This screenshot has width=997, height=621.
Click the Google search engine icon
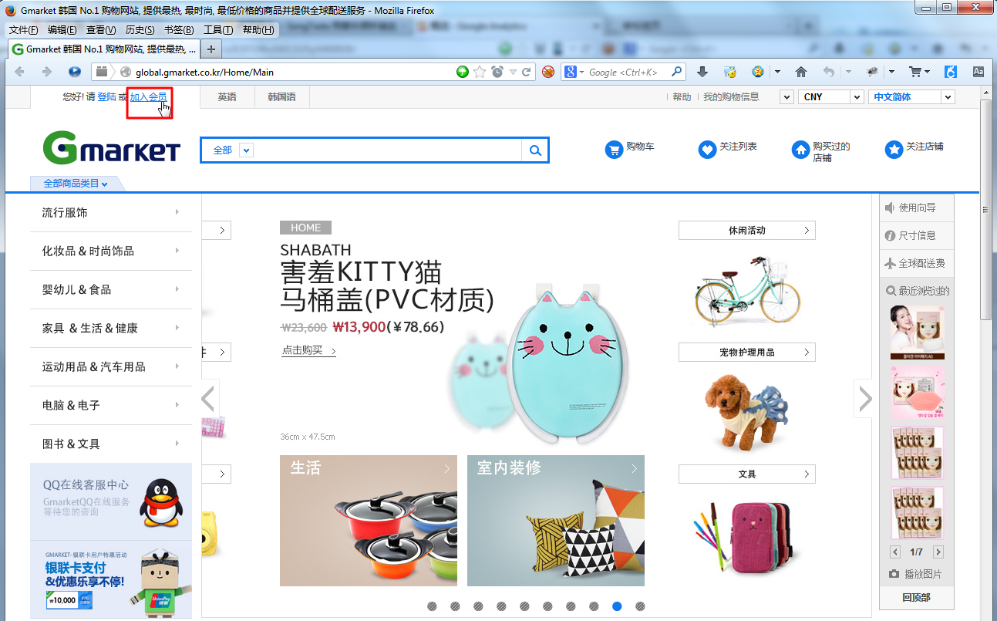click(571, 72)
